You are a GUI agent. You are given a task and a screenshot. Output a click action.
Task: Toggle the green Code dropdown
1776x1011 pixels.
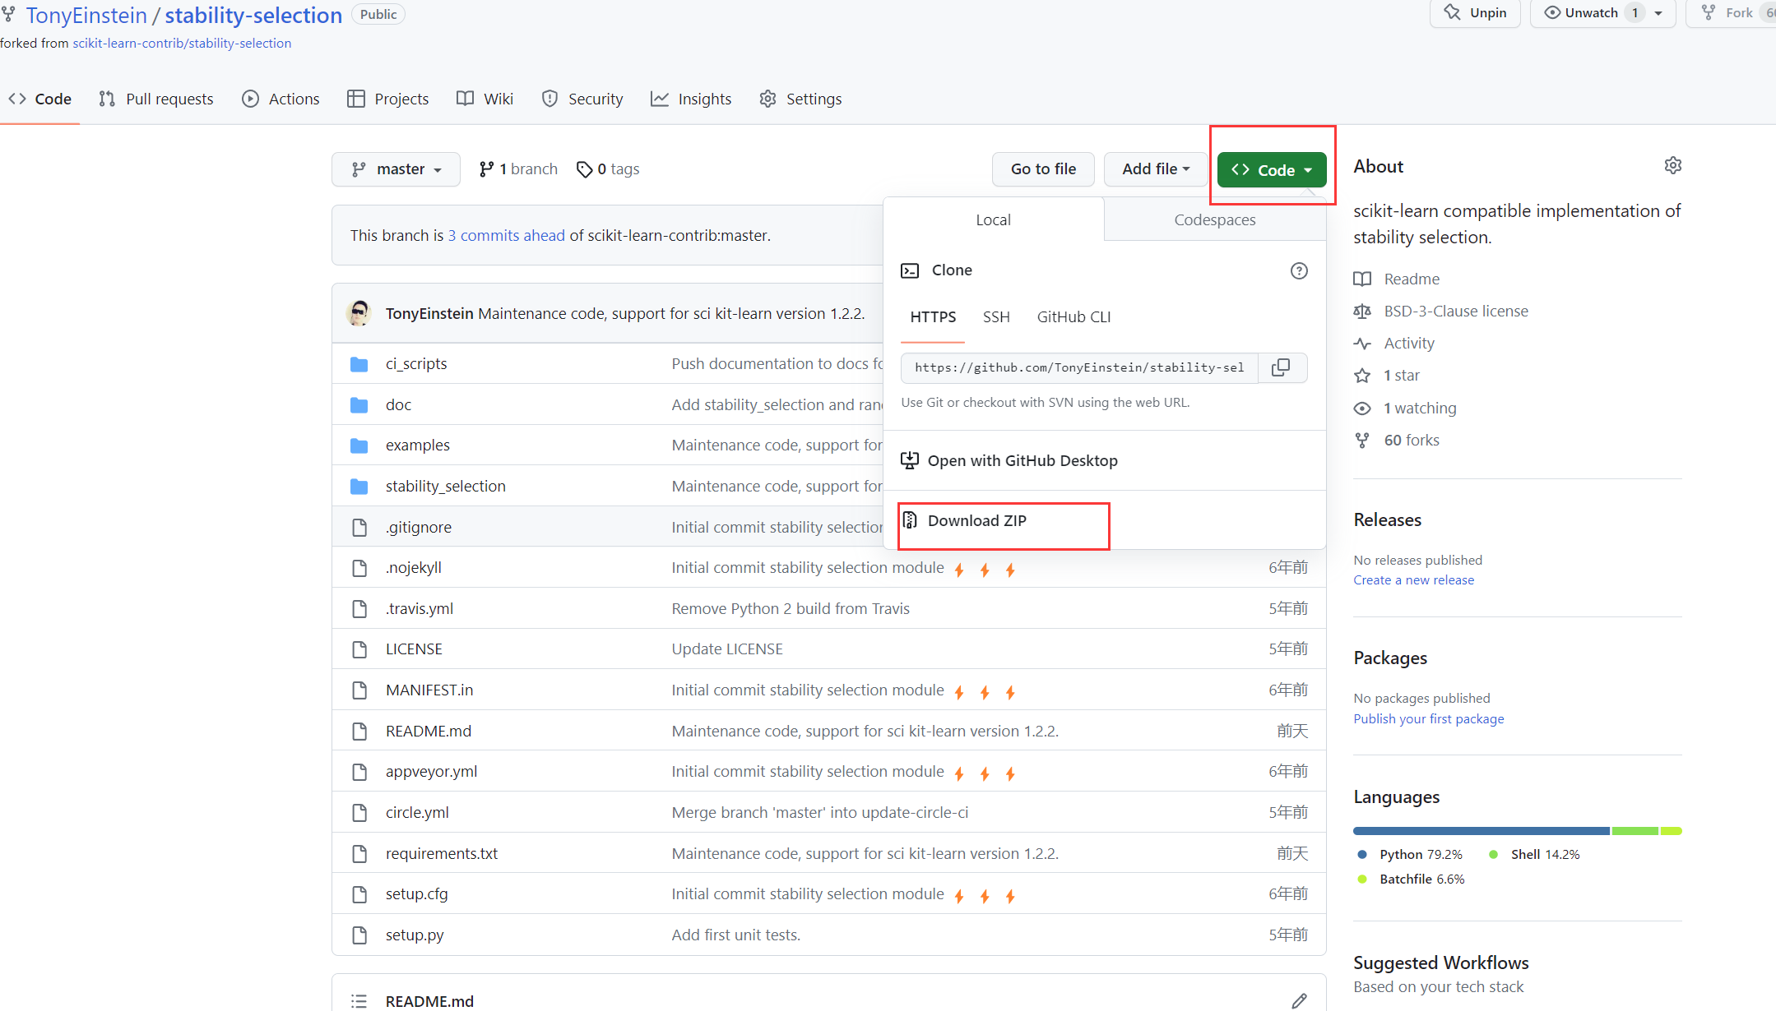(1271, 170)
